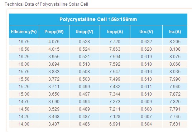Image resolution: width=192 pixels, height=132 pixels.
Task: Select the 15.25 efficiency cell
Action: click(24, 87)
